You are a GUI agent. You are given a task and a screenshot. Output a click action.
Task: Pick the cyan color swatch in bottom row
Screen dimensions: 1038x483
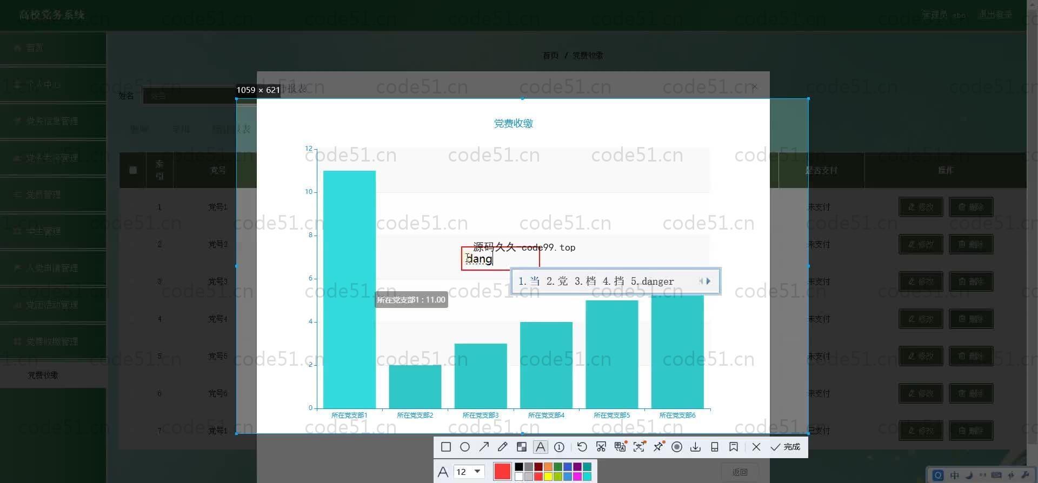pos(587,477)
